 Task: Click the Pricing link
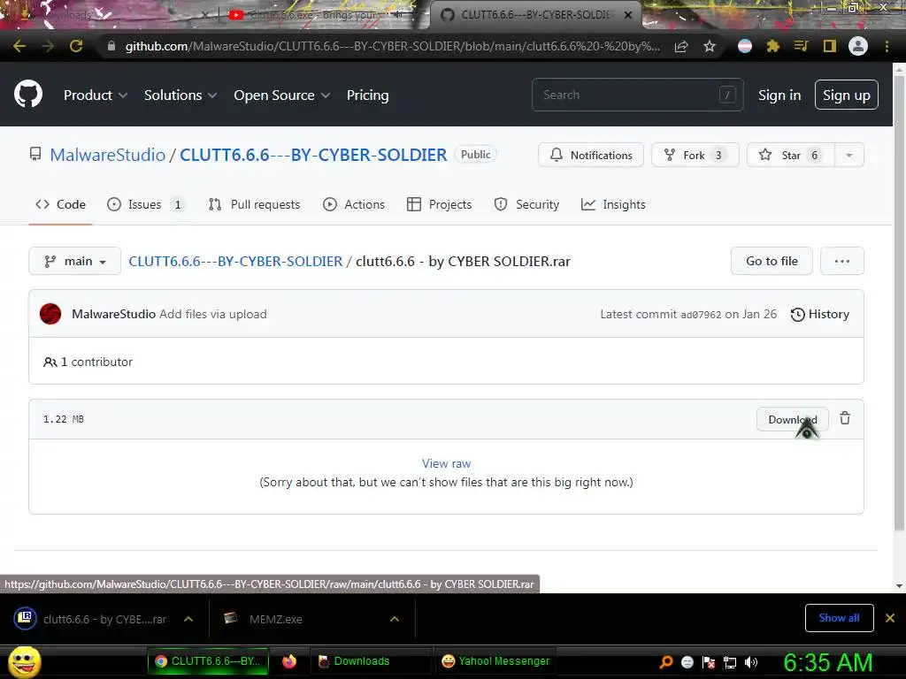click(x=367, y=95)
